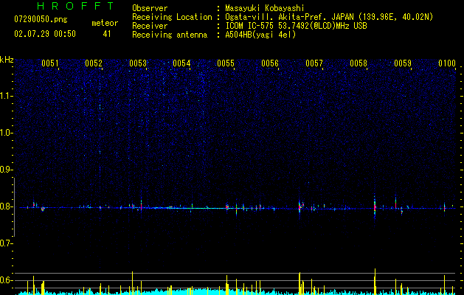Image resolution: width=464 pixels, height=295 pixels.
Task: Click the 0055 time marker
Action: (226, 63)
